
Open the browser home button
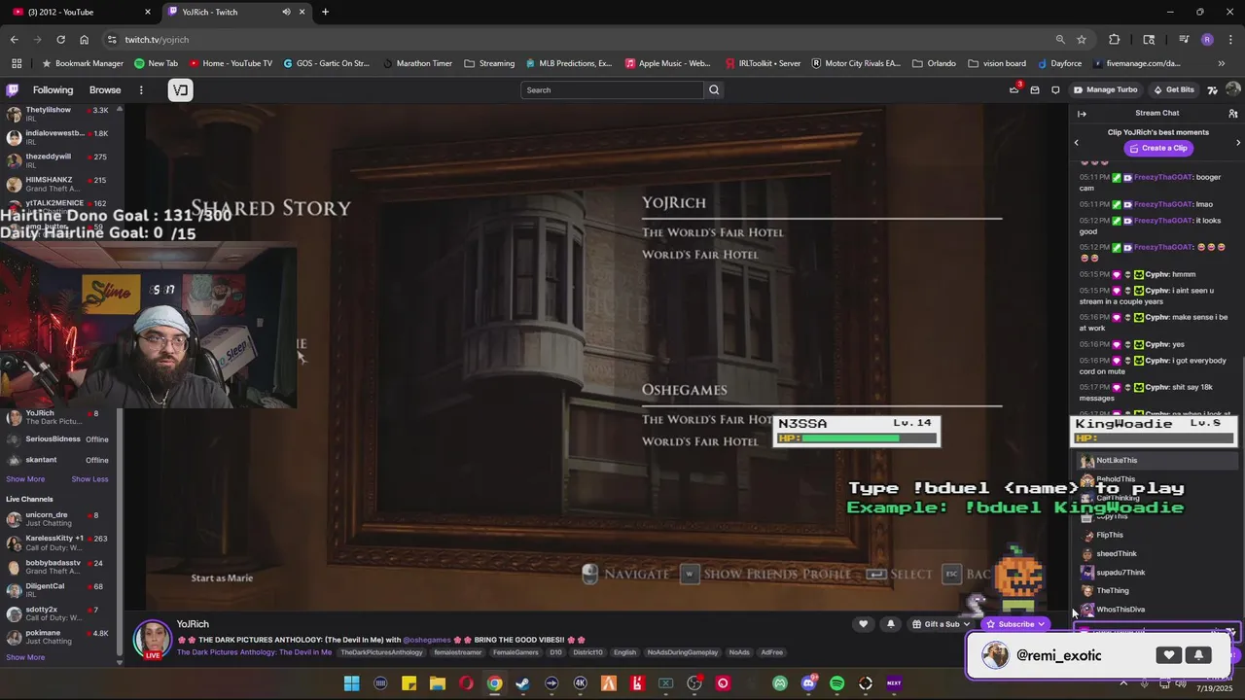(84, 39)
